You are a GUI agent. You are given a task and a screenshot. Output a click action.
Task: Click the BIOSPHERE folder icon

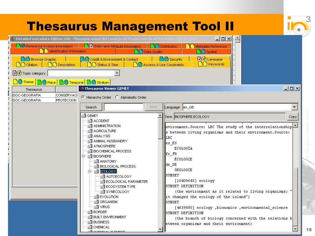[x=90, y=156]
